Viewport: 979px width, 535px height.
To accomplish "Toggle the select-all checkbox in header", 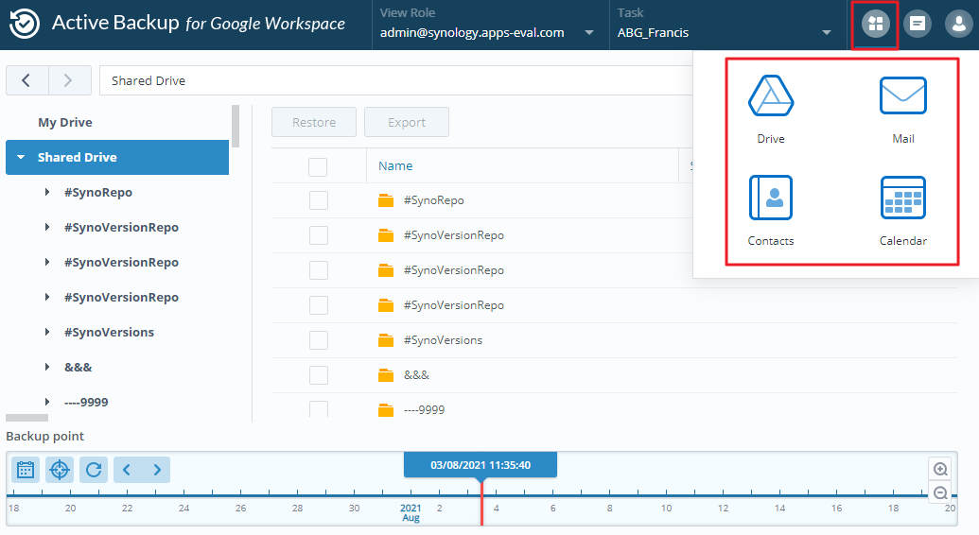I will [318, 167].
